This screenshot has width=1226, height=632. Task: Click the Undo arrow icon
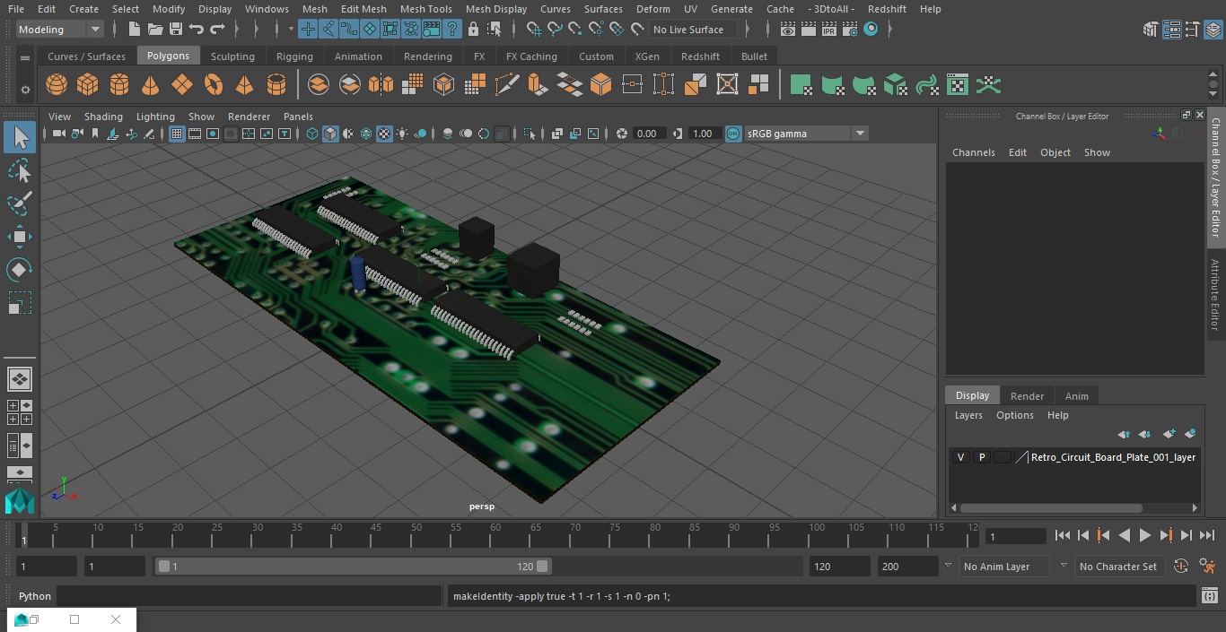(197, 30)
